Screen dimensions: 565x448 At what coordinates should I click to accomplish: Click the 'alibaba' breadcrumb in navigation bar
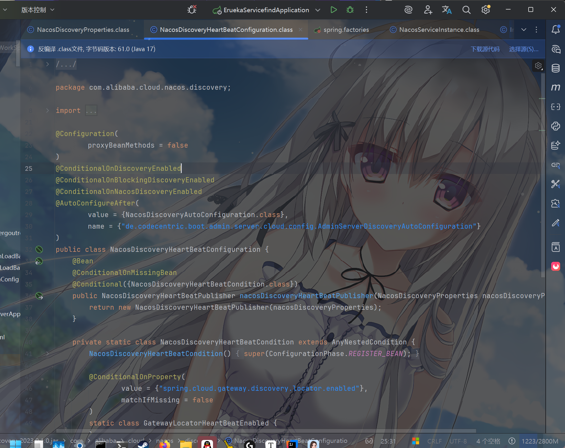click(x=106, y=441)
